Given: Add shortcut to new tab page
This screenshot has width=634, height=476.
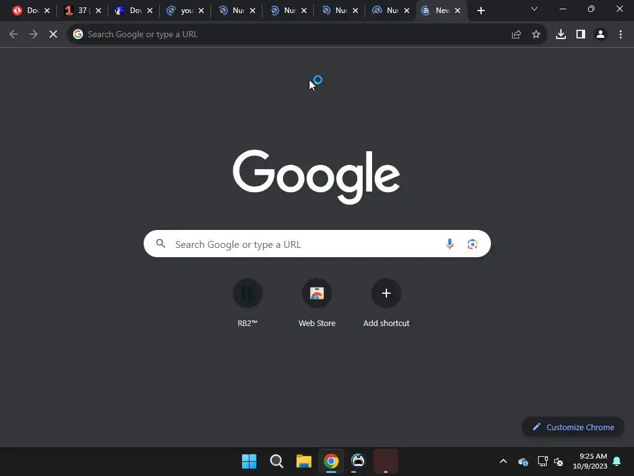Looking at the screenshot, I should (x=386, y=302).
